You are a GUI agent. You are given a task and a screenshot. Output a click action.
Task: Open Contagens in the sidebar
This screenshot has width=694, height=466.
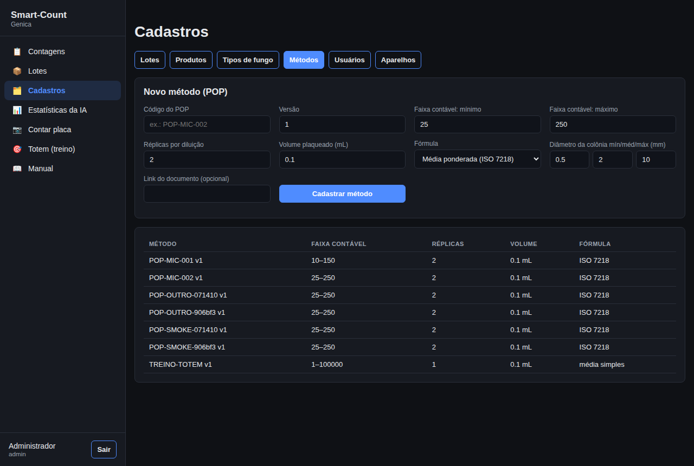62,51
